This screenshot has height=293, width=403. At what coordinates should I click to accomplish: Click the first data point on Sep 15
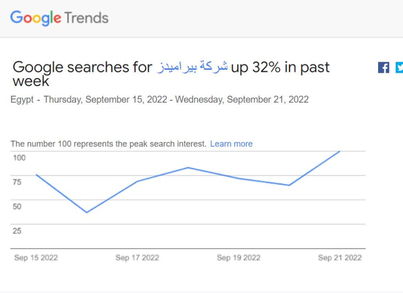36,175
